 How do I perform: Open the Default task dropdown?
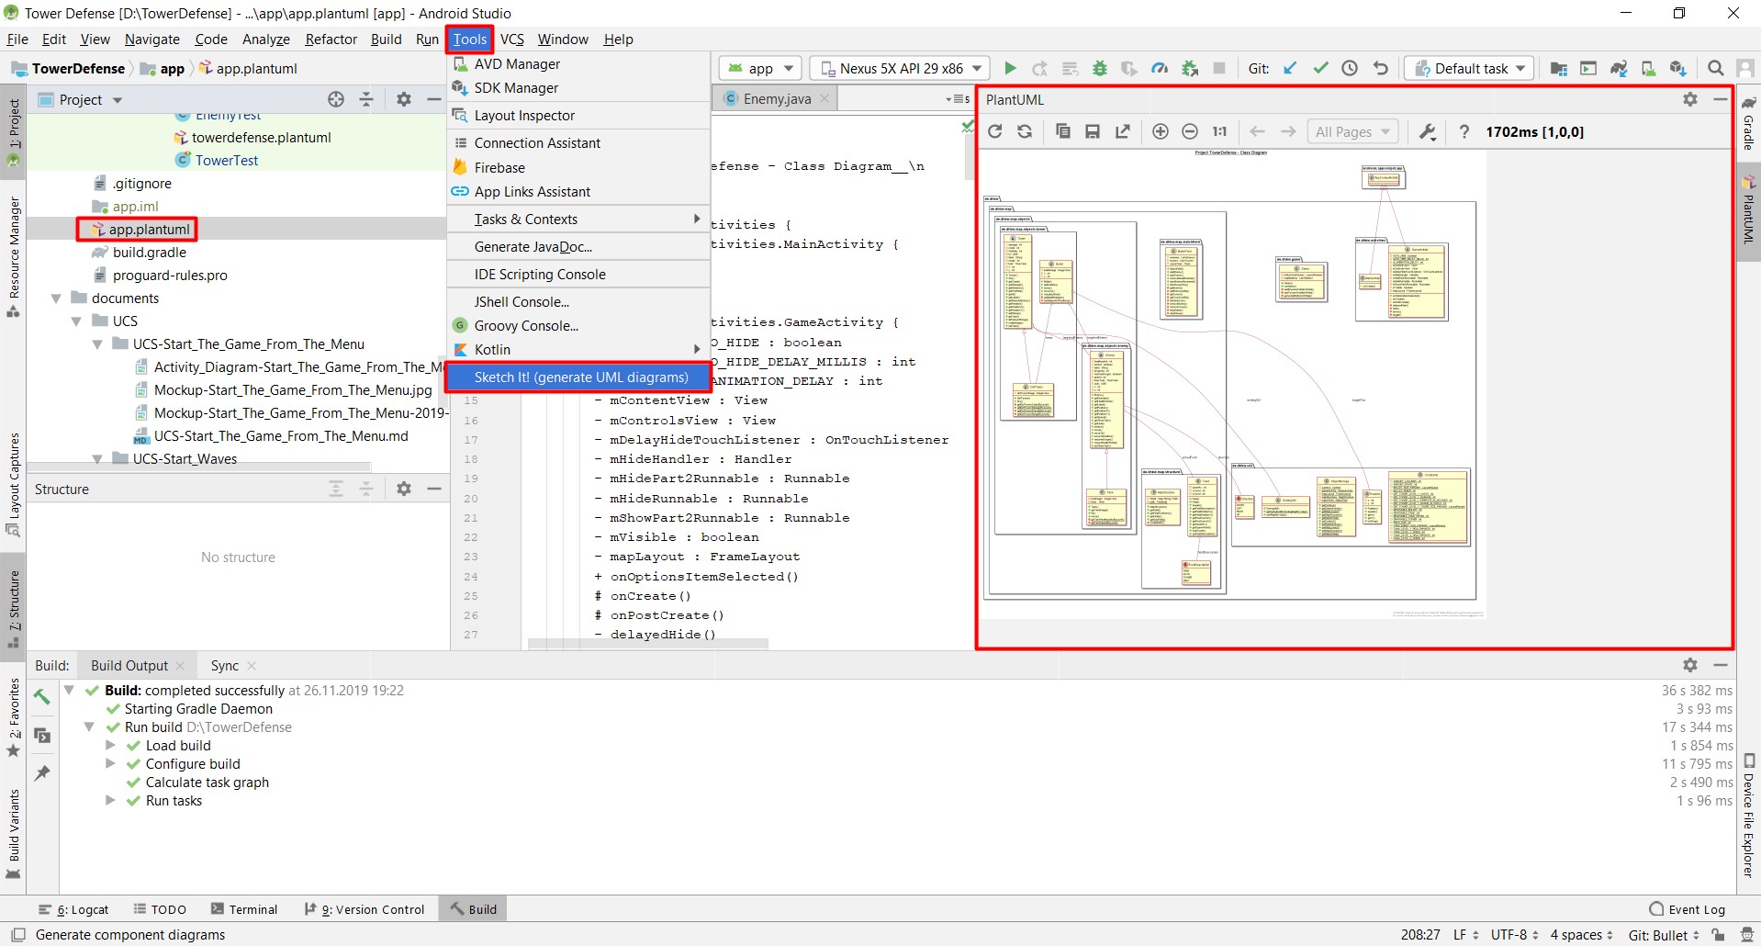pos(1471,68)
